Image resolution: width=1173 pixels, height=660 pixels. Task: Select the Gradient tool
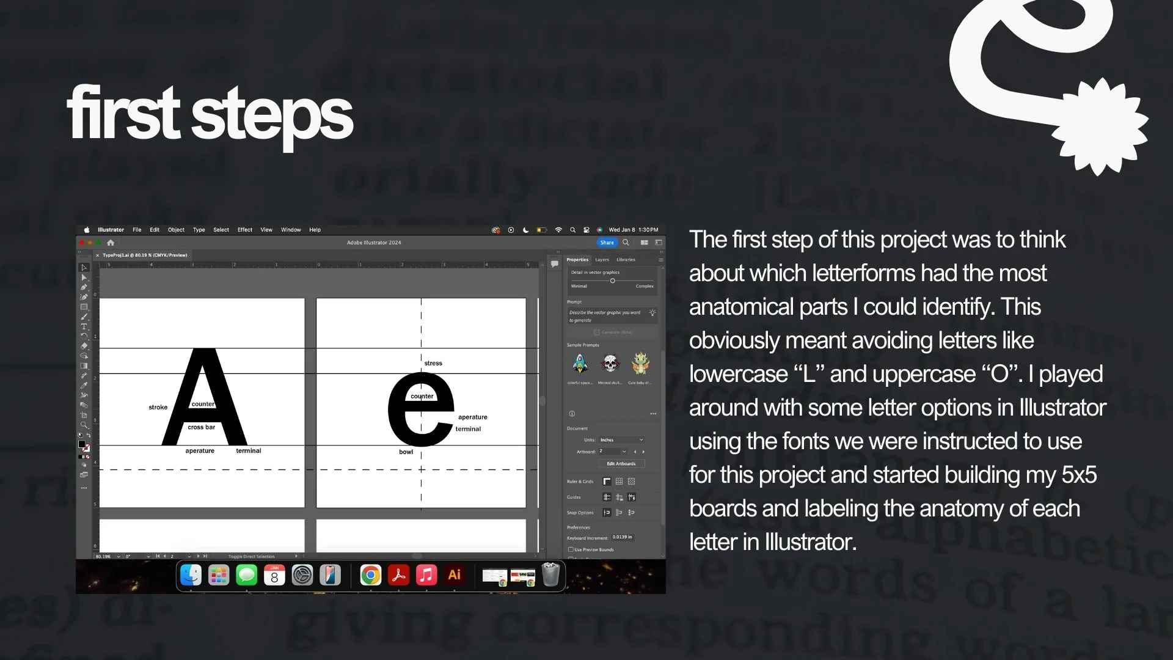coord(84,366)
